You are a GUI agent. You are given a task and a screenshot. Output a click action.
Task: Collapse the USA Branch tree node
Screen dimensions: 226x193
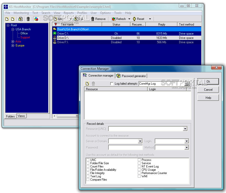[13, 29]
